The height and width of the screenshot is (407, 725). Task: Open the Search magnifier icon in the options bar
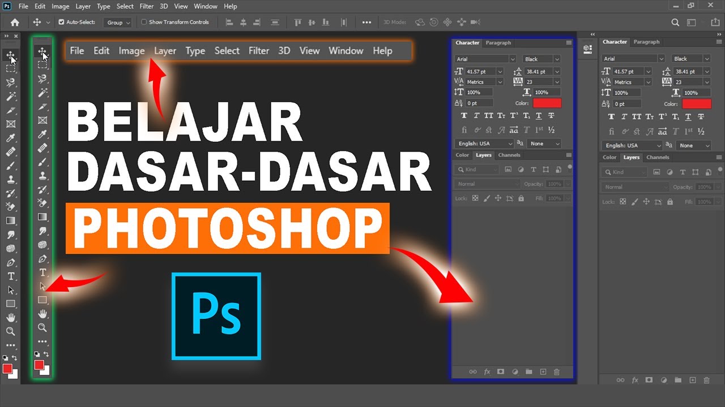pyautogui.click(x=675, y=22)
